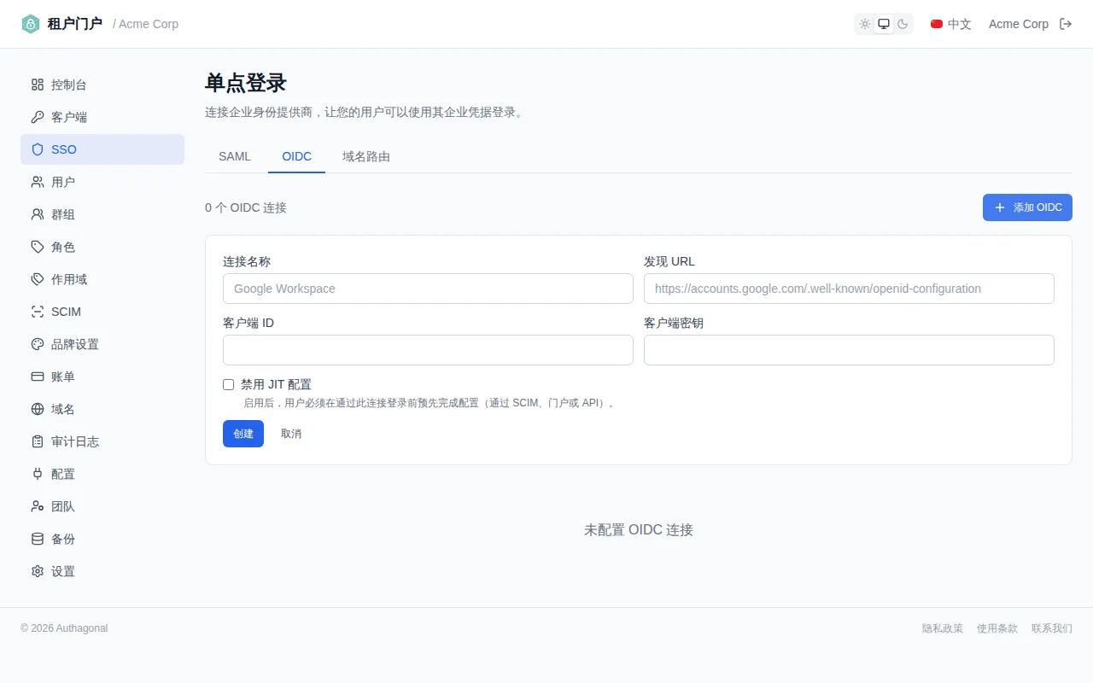Click the 审计日志 clipboard icon

pyautogui.click(x=38, y=441)
